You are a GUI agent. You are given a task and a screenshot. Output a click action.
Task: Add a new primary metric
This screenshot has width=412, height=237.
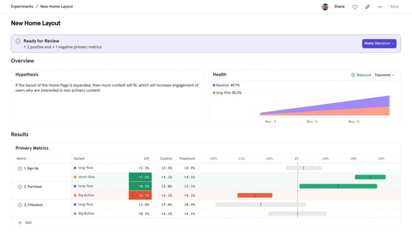pyautogui.click(x=25, y=223)
